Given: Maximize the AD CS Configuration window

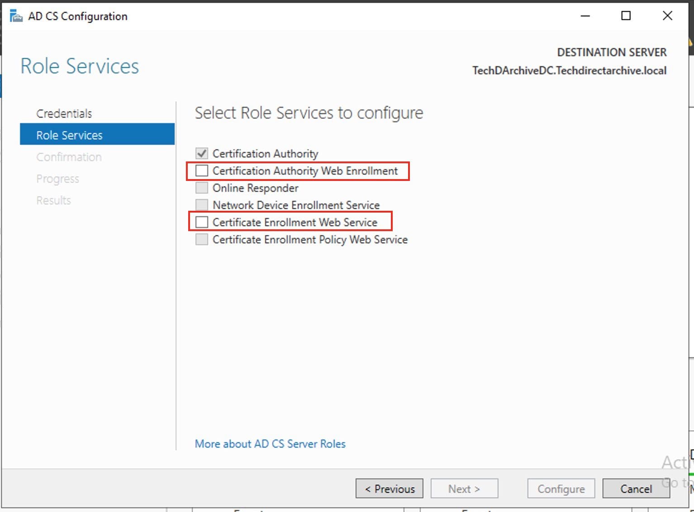Looking at the screenshot, I should pyautogui.click(x=626, y=16).
